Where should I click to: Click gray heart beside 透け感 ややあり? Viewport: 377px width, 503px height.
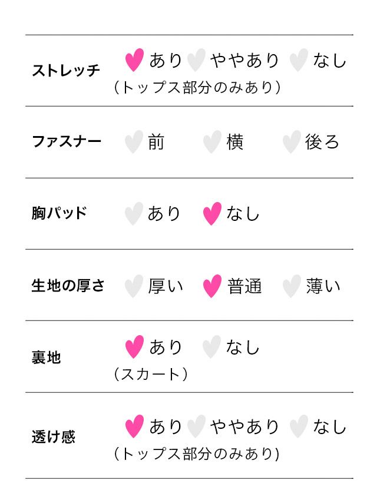pos(196,426)
